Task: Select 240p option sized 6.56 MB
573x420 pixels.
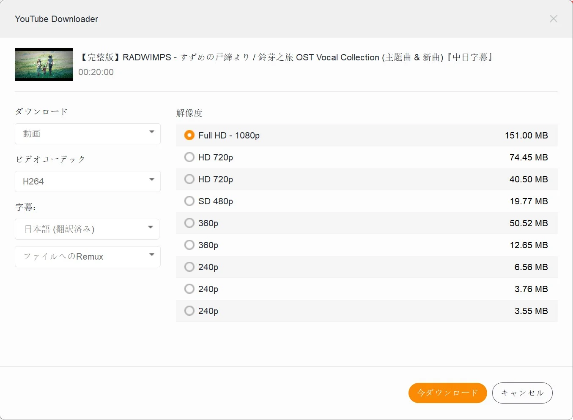Action: click(189, 267)
